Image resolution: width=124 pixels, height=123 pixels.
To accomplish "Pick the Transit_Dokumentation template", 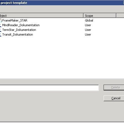I will (x=18, y=34).
